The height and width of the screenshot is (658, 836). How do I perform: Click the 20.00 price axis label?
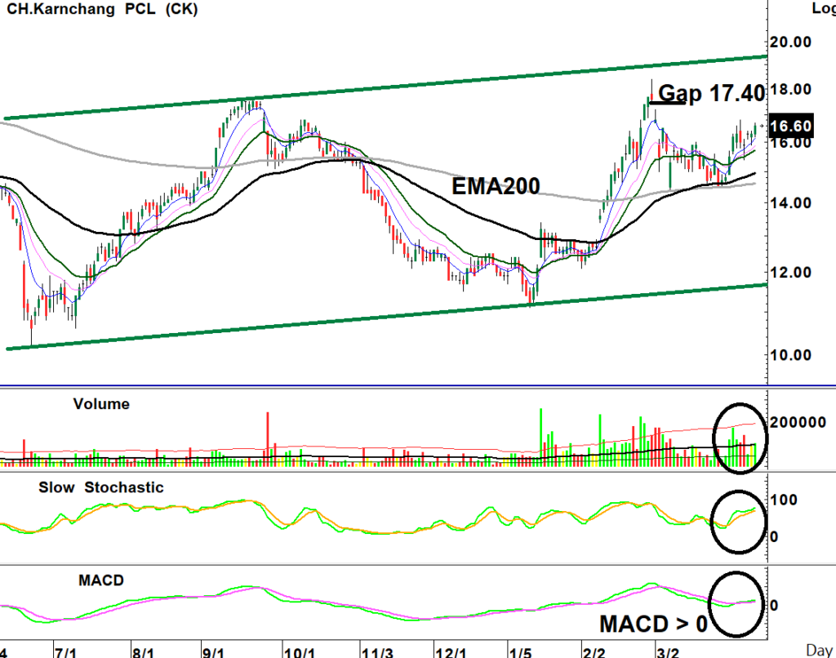[791, 42]
